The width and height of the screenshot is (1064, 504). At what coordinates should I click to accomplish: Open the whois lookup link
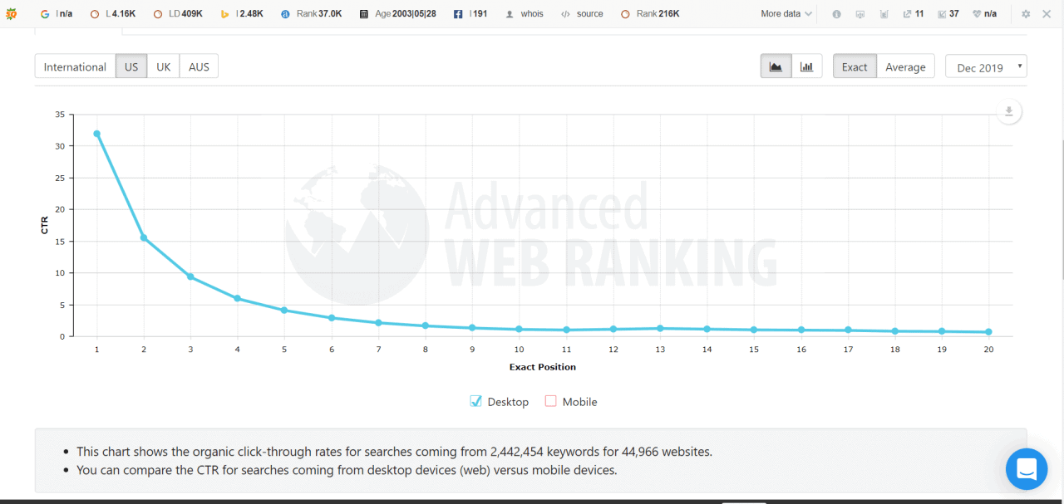coord(525,14)
